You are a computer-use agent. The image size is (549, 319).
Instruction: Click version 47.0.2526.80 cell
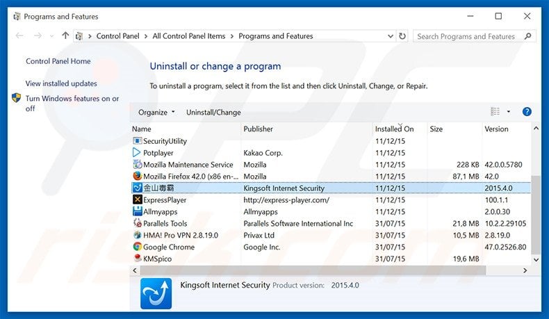(x=505, y=247)
